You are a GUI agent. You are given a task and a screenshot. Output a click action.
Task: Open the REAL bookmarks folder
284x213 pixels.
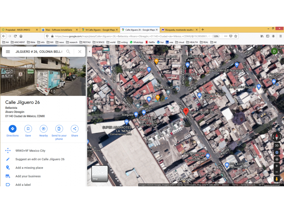tap(204, 42)
